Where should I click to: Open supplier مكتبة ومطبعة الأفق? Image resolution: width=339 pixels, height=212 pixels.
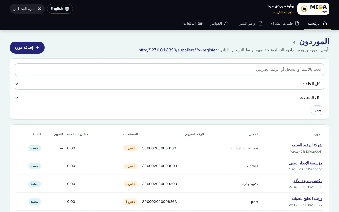pos(307,181)
